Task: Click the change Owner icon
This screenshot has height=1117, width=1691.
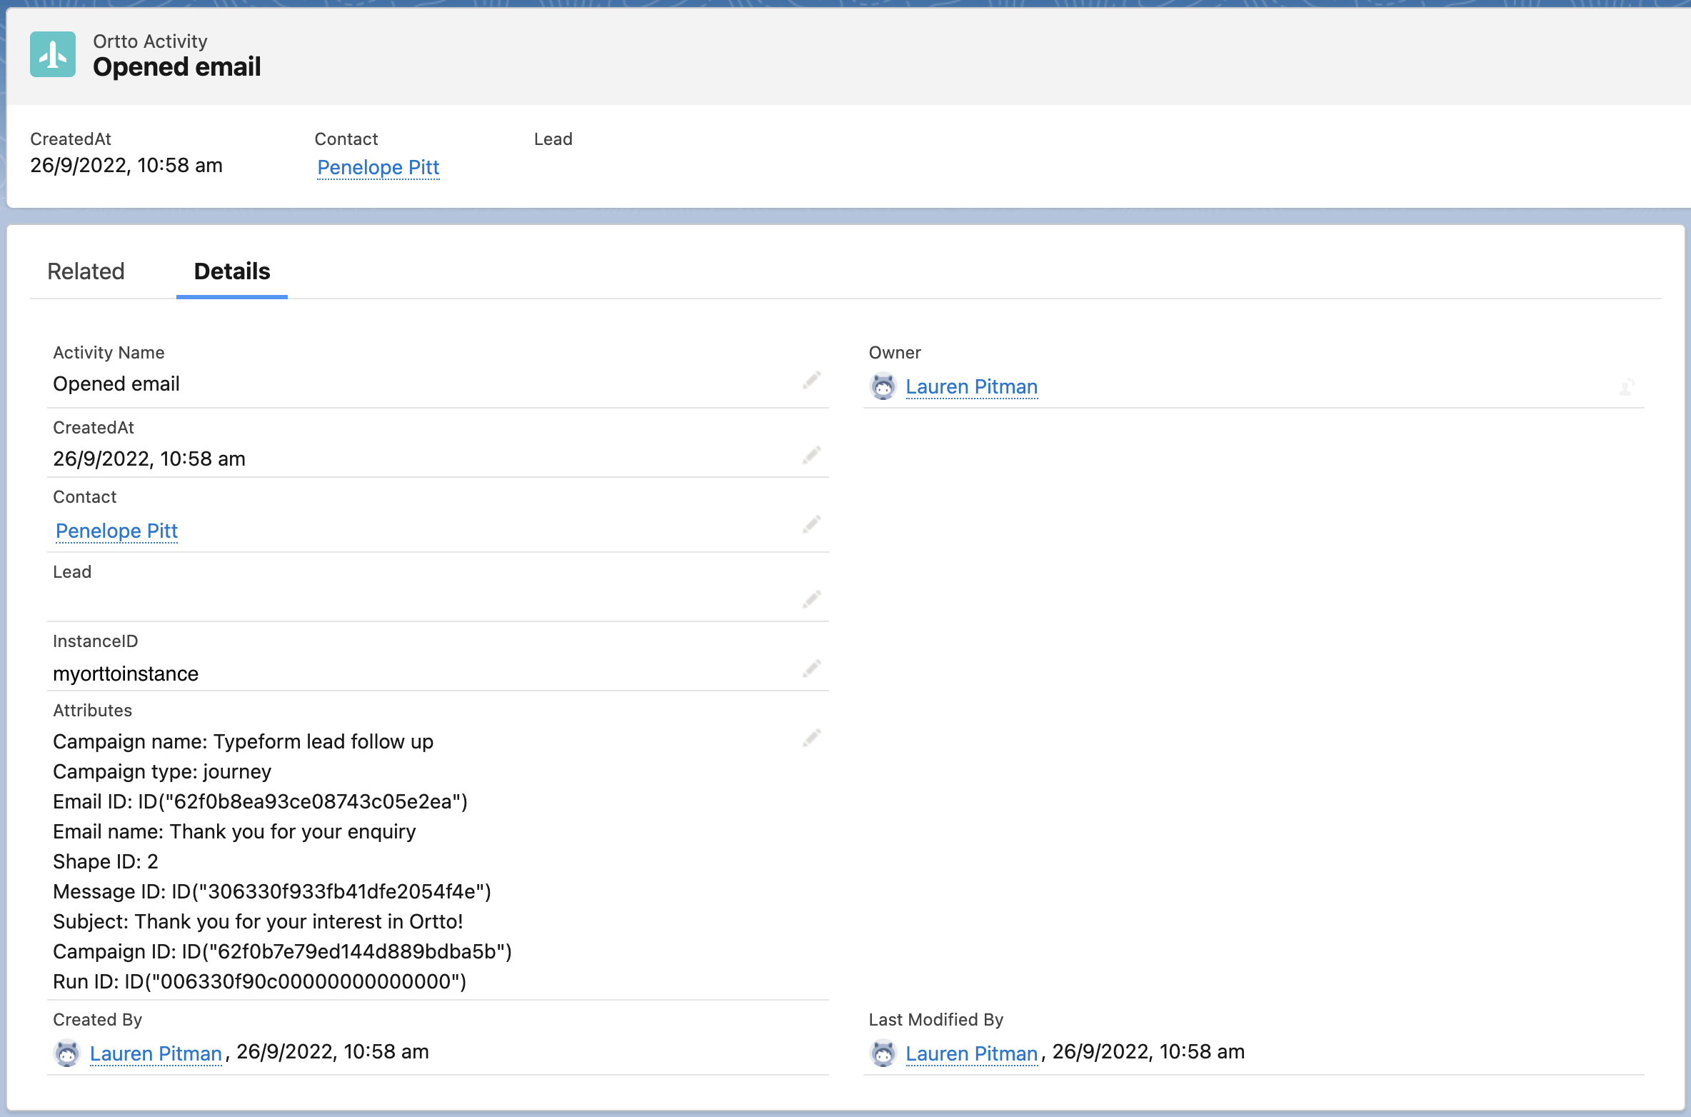Action: coord(1627,386)
